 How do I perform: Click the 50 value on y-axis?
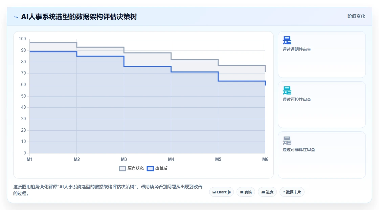23,96
